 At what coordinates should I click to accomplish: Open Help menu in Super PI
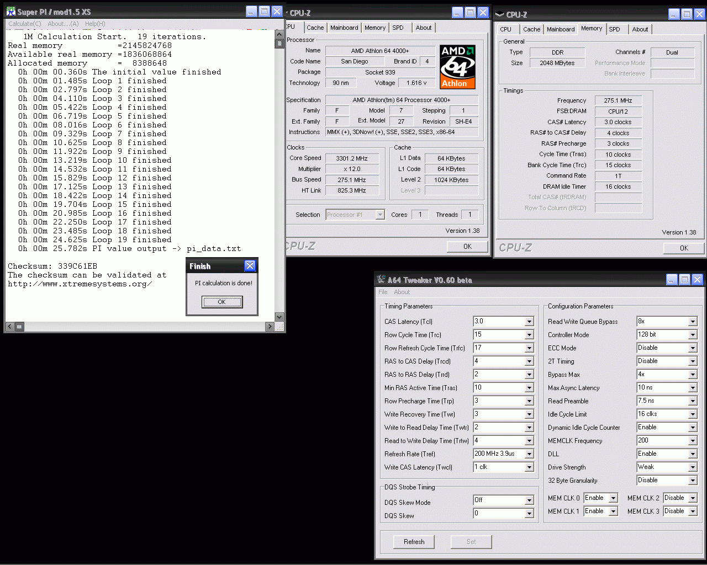(x=95, y=24)
